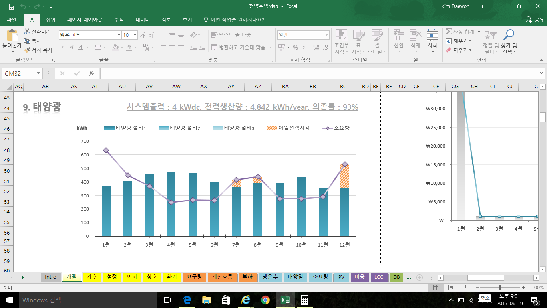547x308 pixels.
Task: Click the Cut (잘라내기) scissors icon
Action: tap(27, 32)
